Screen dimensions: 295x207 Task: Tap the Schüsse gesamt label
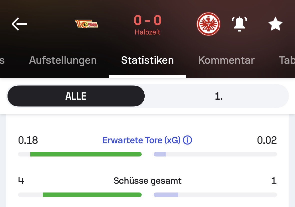point(147,180)
